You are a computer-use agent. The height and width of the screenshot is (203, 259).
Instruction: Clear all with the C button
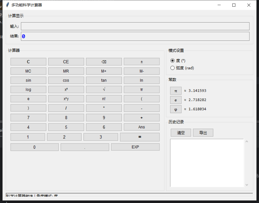[28, 62]
